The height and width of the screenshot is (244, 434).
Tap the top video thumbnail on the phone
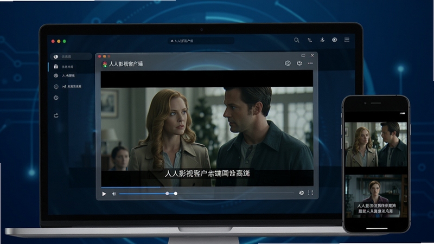376,144
